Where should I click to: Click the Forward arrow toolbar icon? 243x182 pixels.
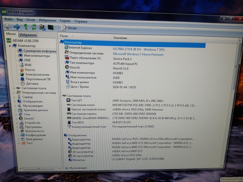tap(17, 27)
